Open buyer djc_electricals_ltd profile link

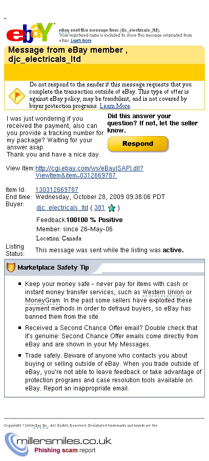point(62,208)
